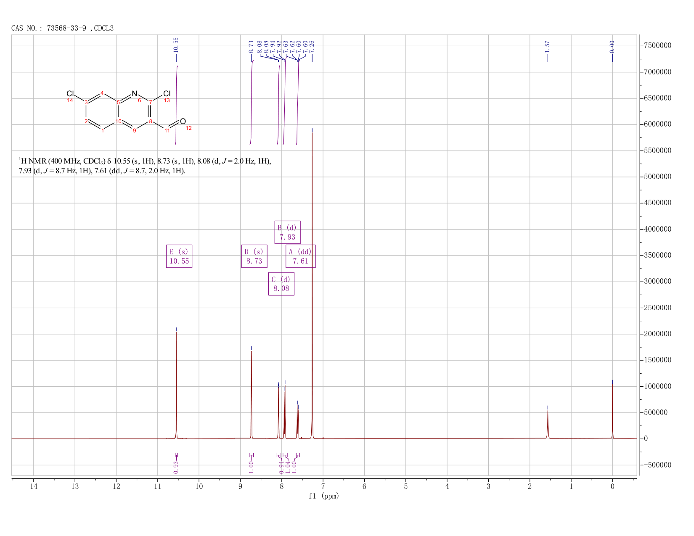Image resolution: width=694 pixels, height=536 pixels.
Task: Click the 10.55 peak label at top
Action: (176, 45)
